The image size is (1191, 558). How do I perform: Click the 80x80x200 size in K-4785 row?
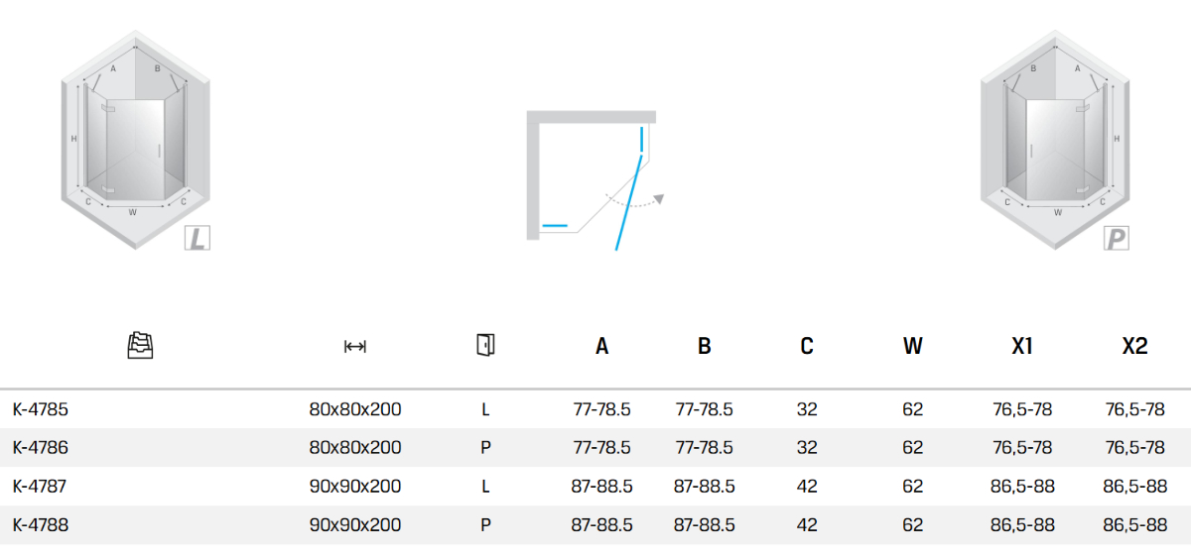pyautogui.click(x=355, y=408)
